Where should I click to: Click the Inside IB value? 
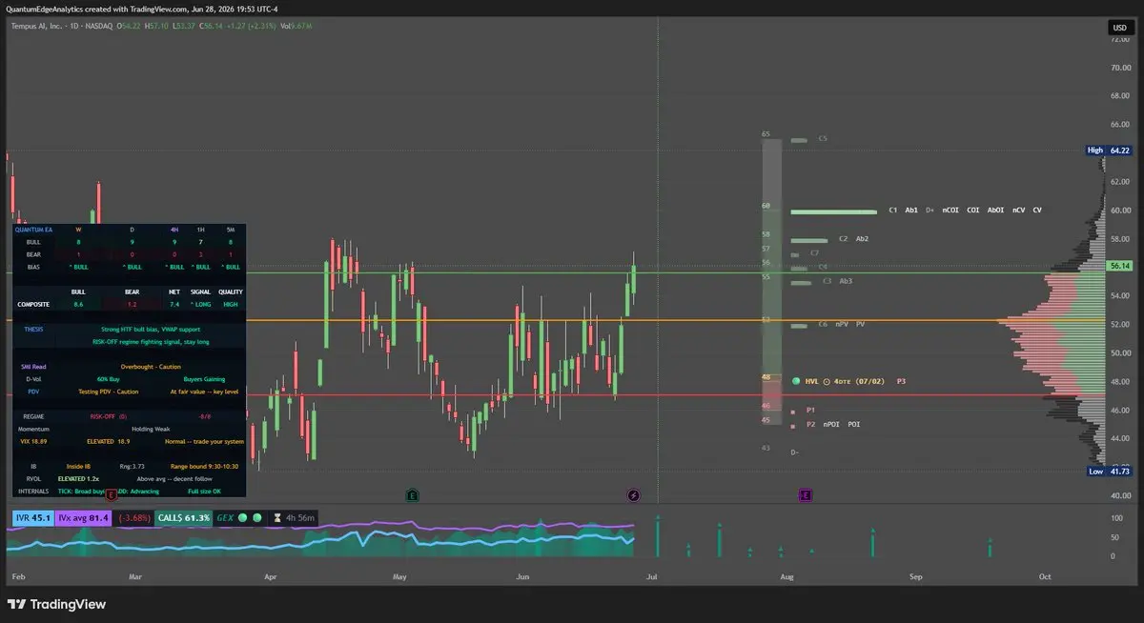pyautogui.click(x=78, y=466)
